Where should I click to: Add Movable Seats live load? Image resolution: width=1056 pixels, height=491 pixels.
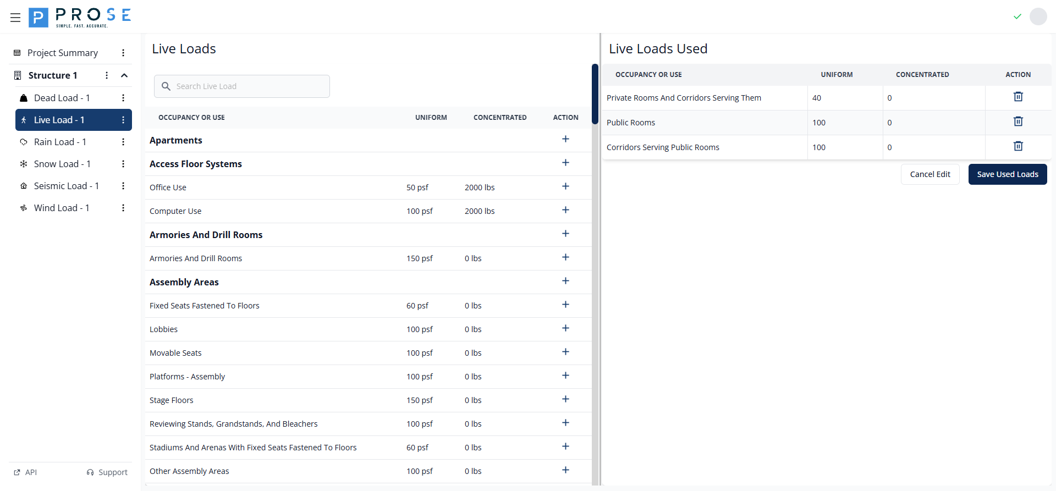pyautogui.click(x=565, y=352)
